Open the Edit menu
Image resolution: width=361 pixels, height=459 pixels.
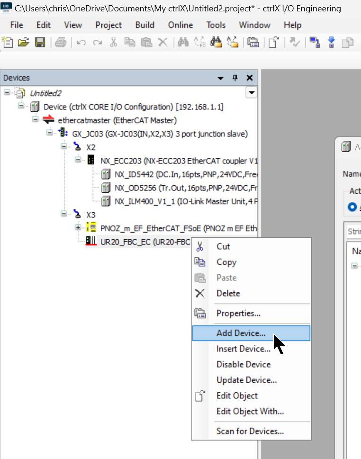[x=43, y=25]
